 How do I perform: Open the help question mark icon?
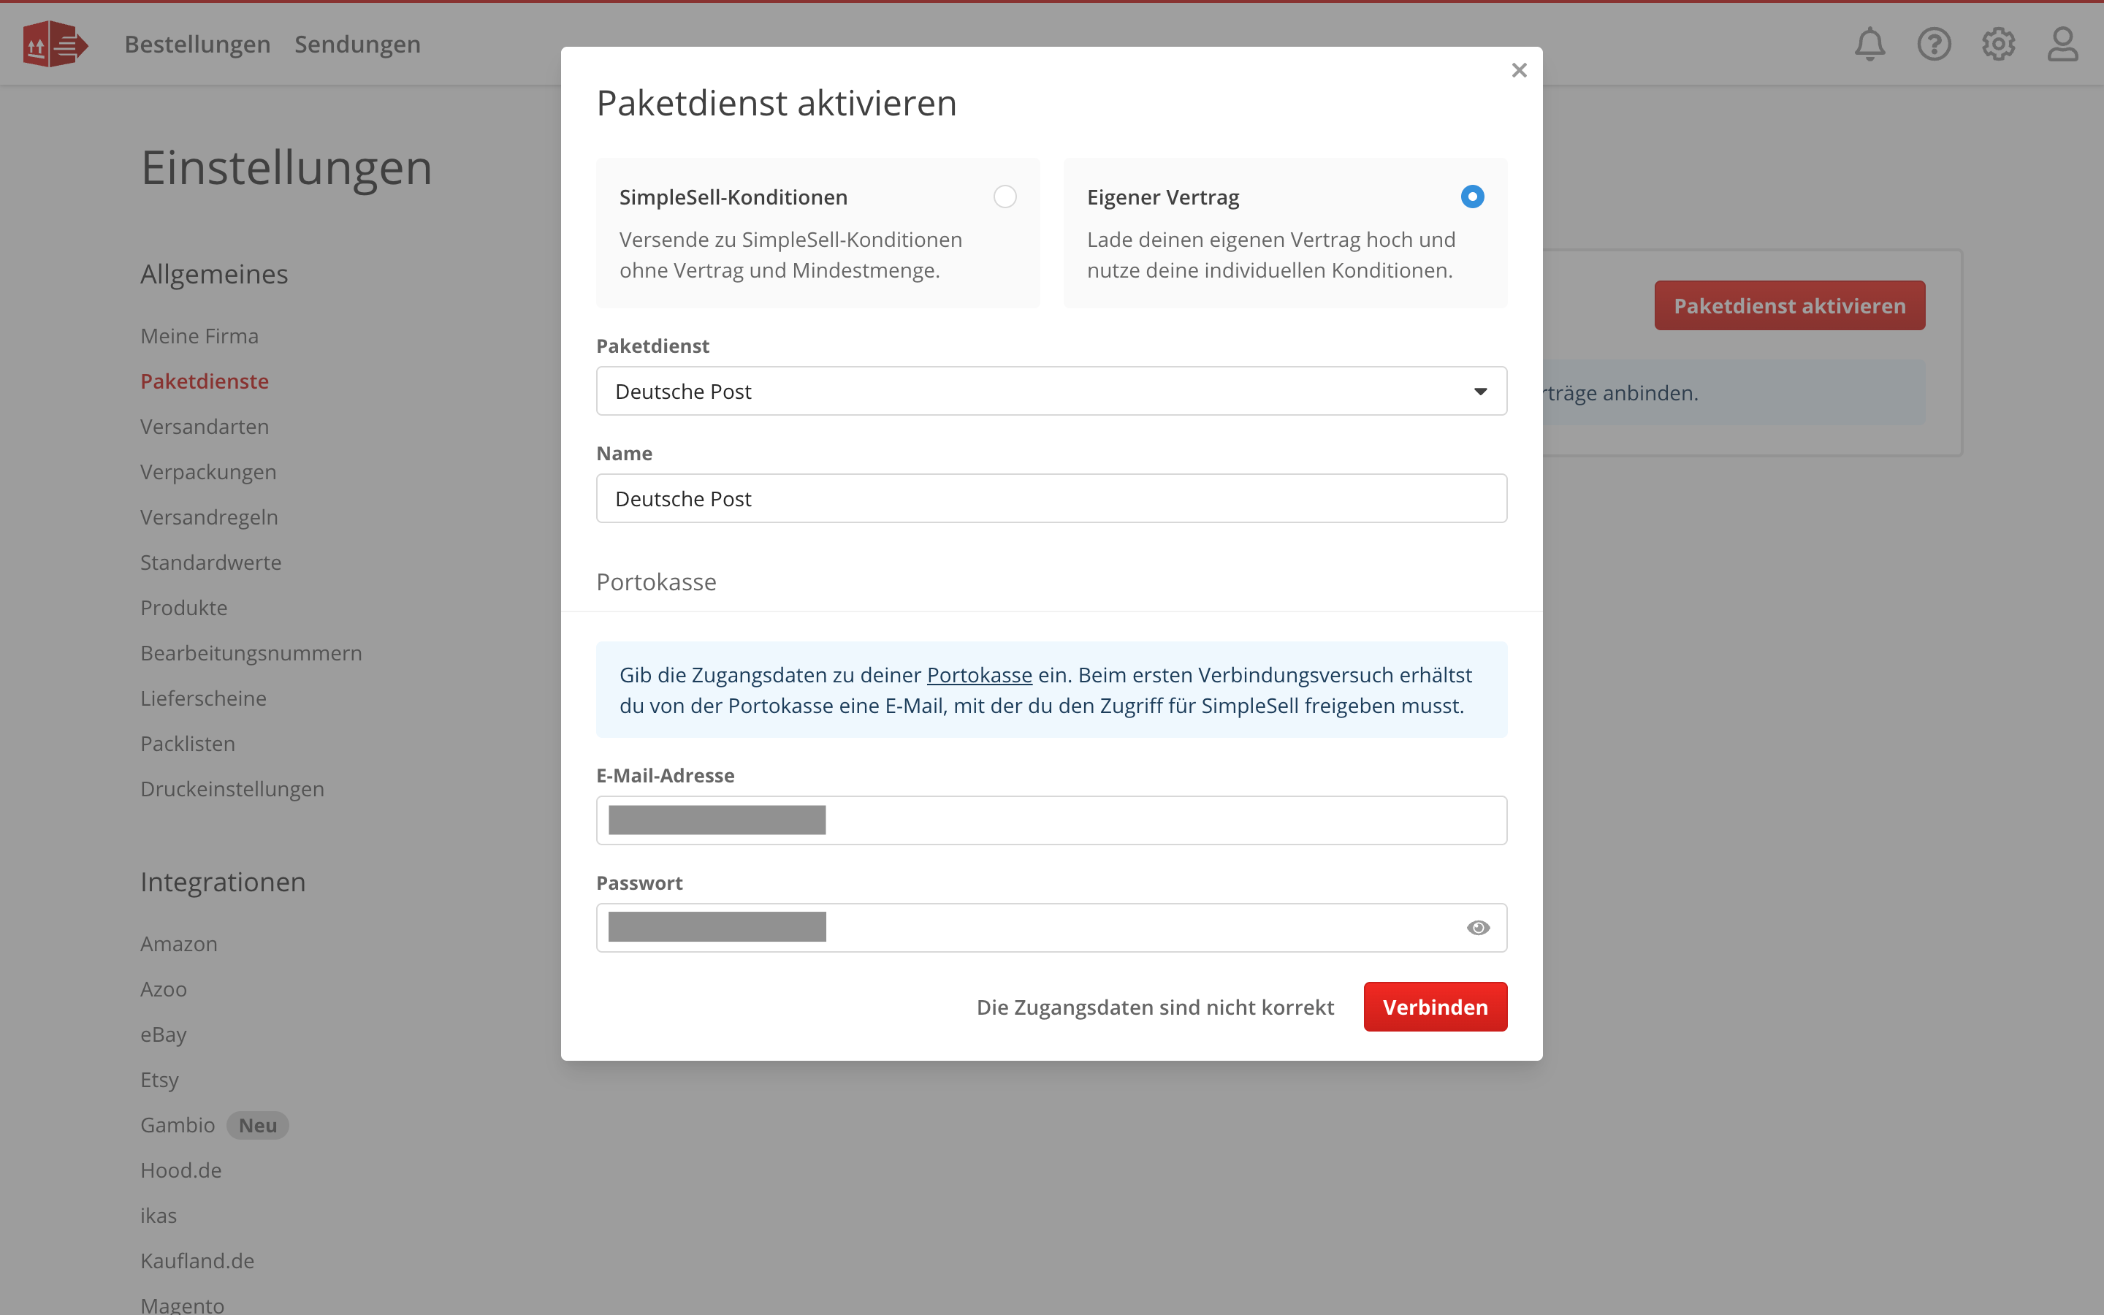[1934, 45]
